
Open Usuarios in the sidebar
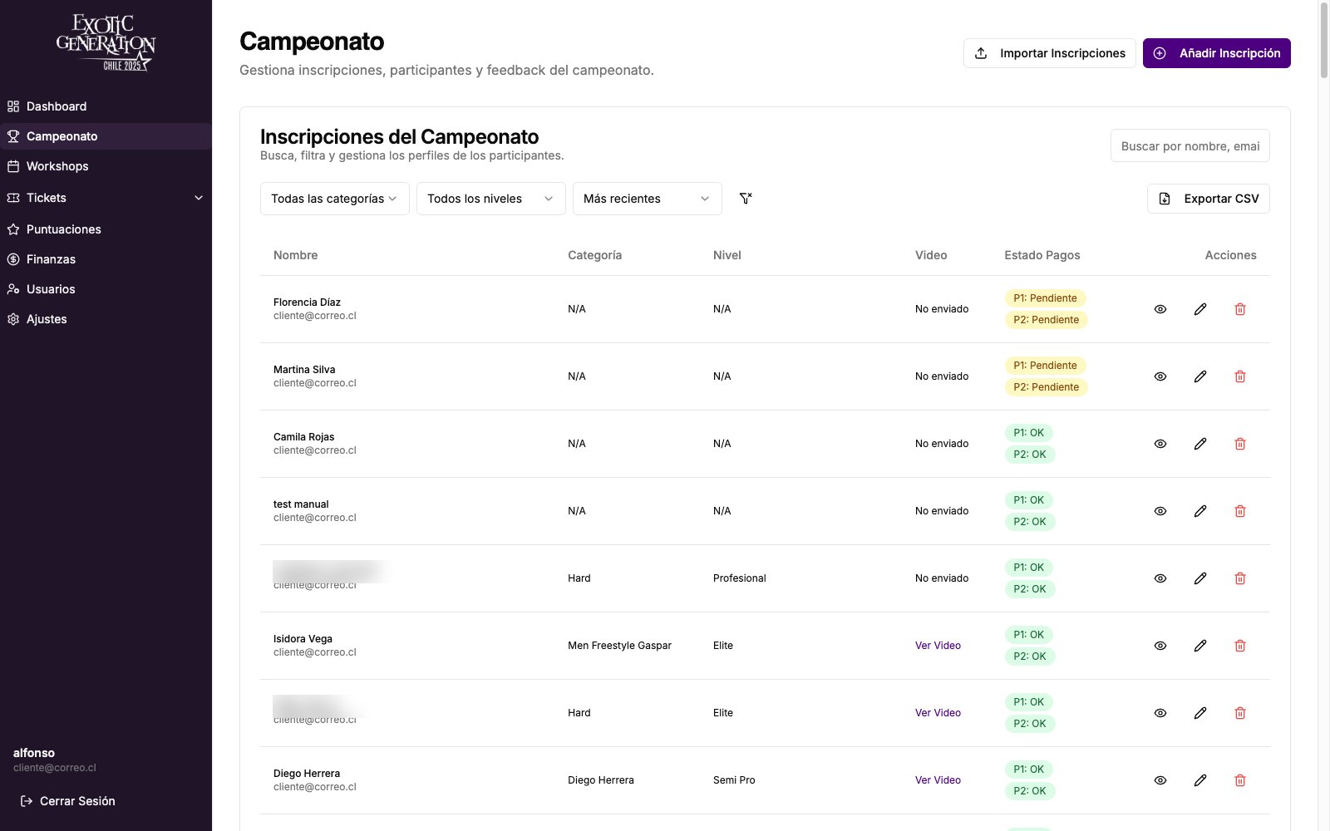coord(106,289)
